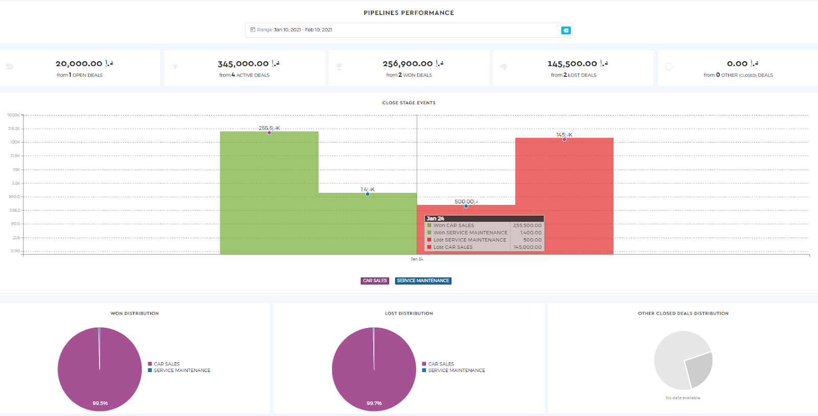Clear the date range with blue button

pyautogui.click(x=566, y=31)
